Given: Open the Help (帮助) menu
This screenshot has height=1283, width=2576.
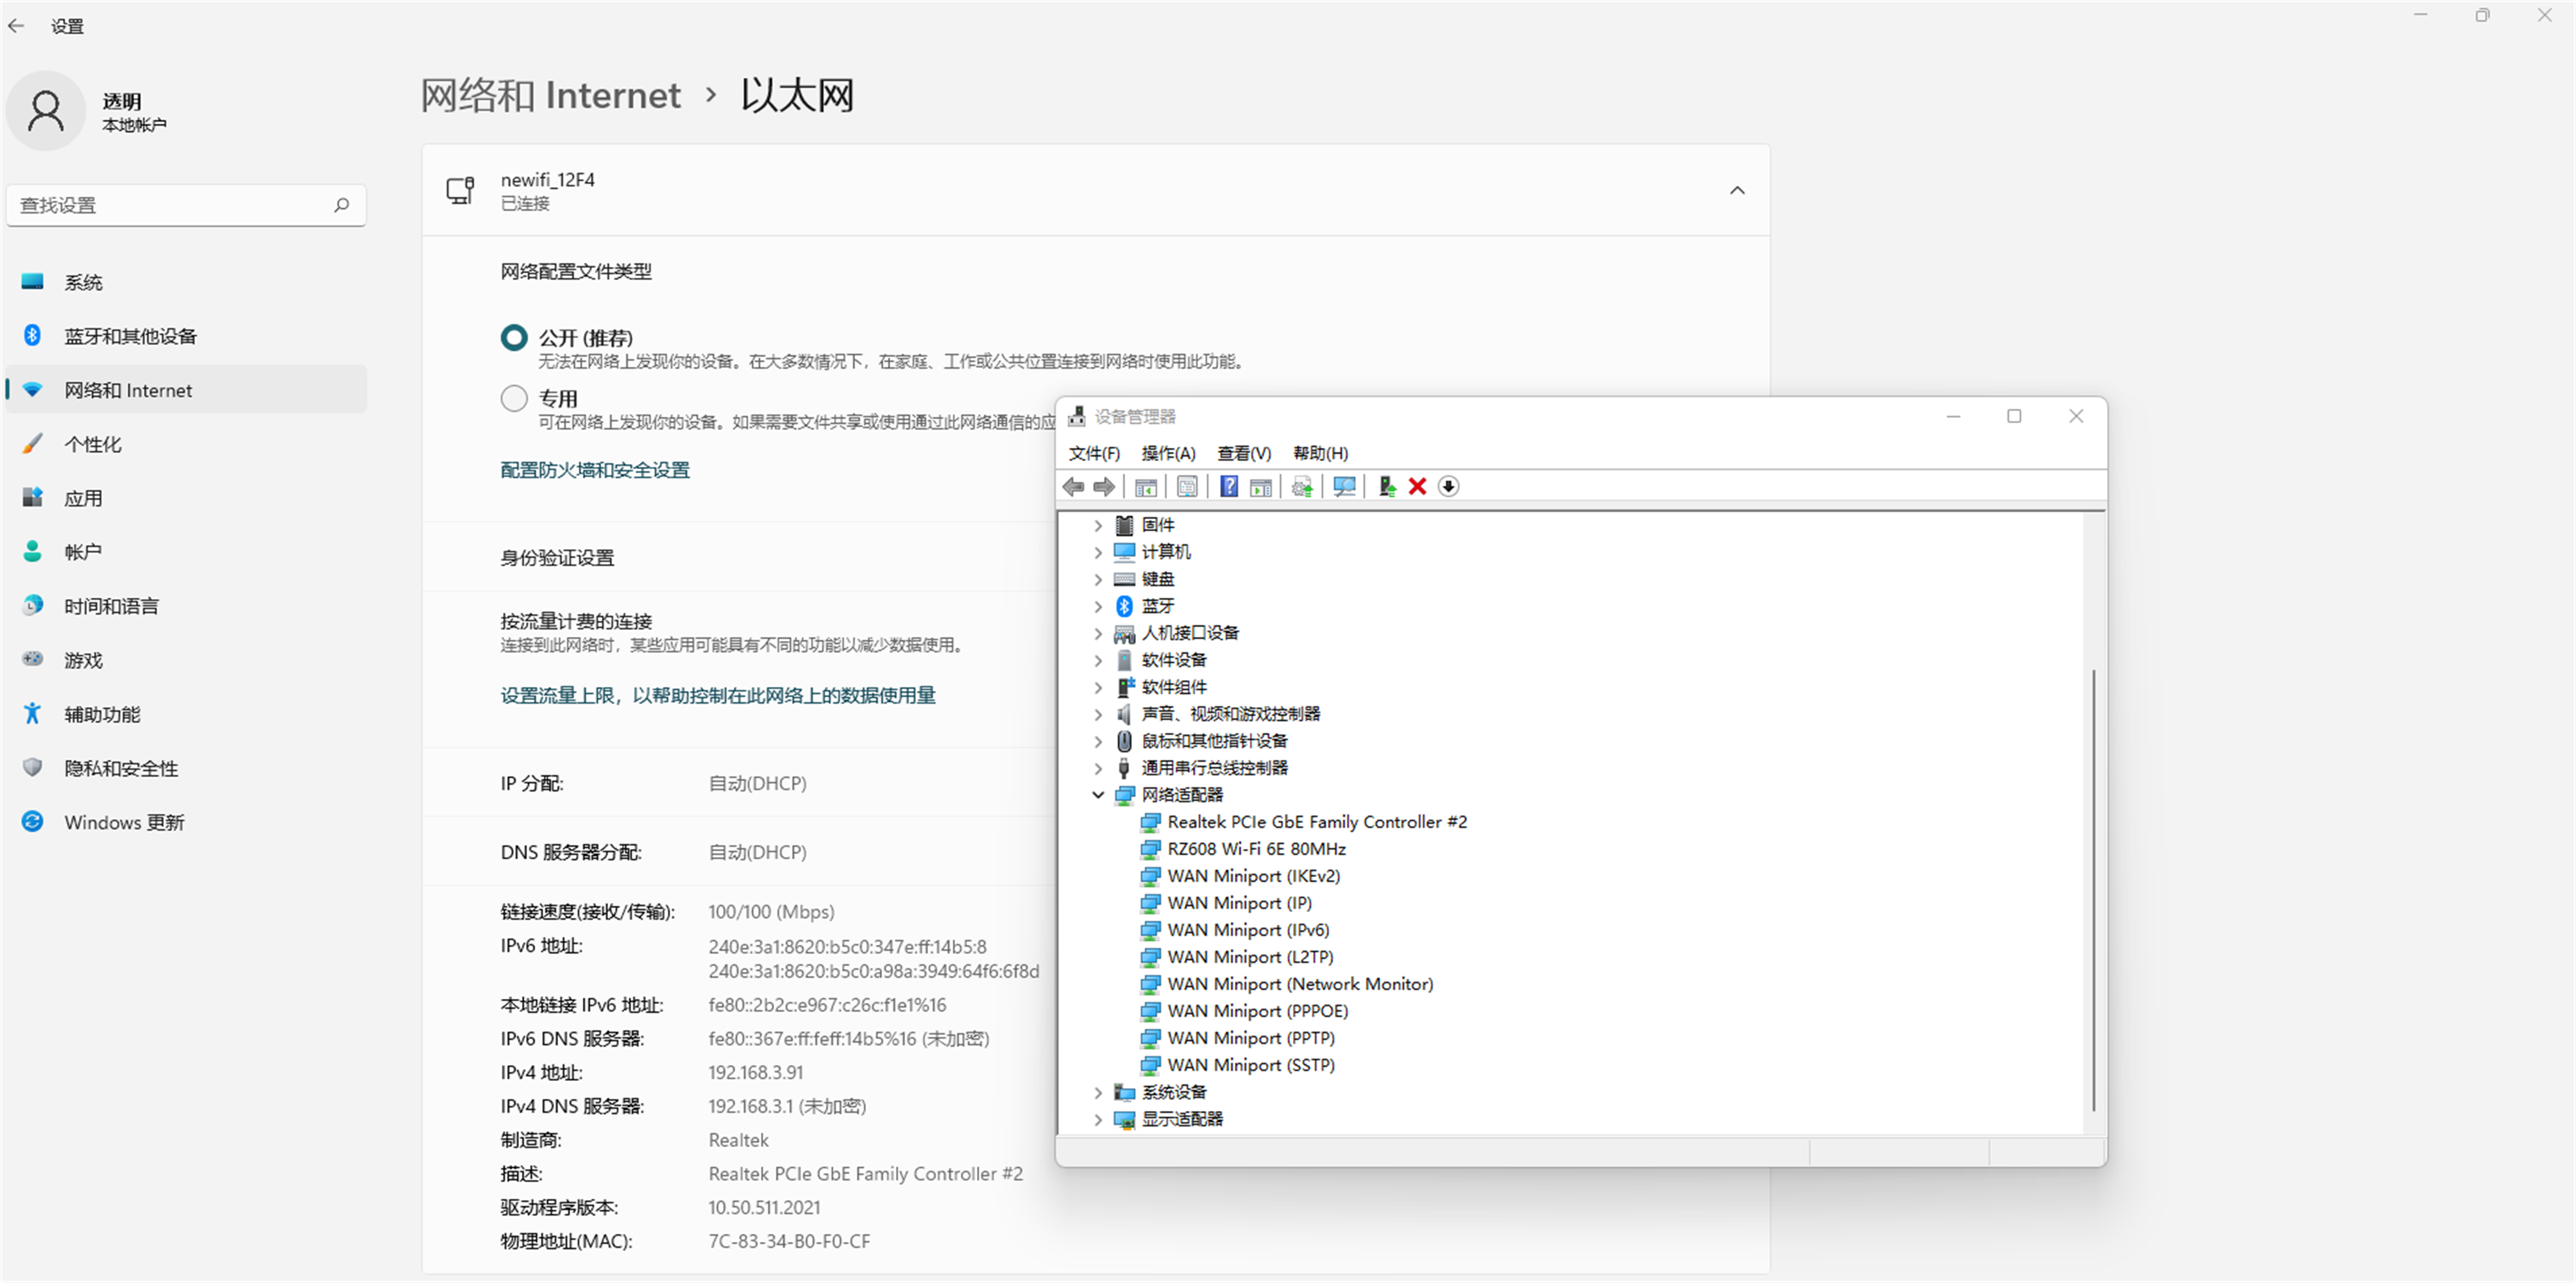Looking at the screenshot, I should pos(1320,453).
